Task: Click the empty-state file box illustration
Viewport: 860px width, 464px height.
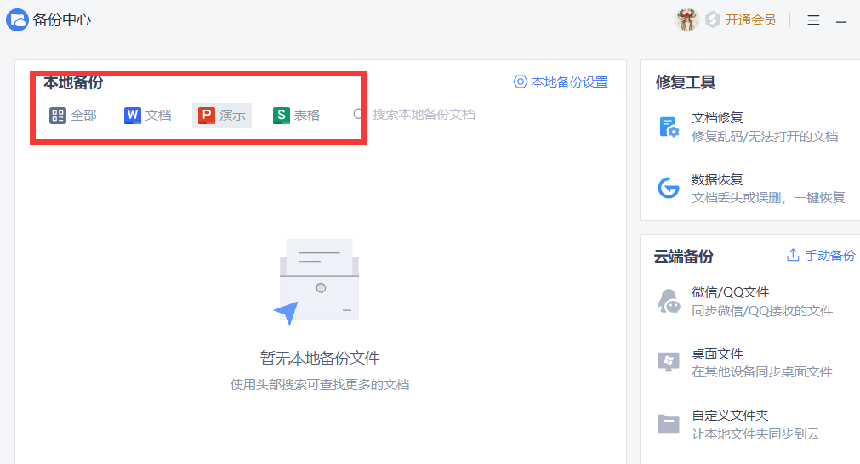Action: coord(318,281)
